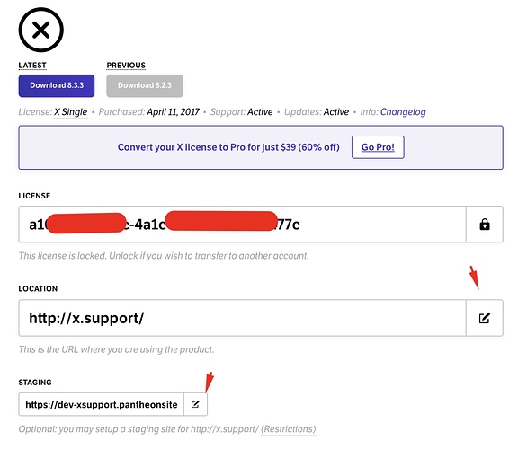Download the previous version 8.2.3
The width and height of the screenshot is (518, 449).
[145, 86]
